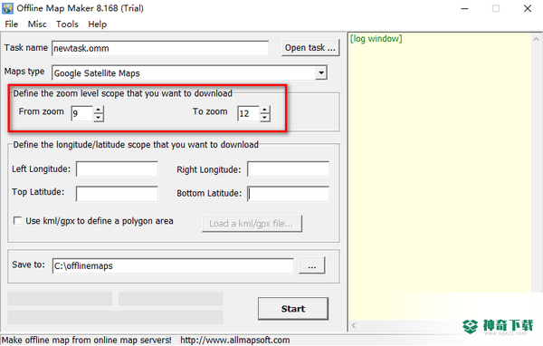The image size is (543, 346).
Task: Click the From zoom number field
Action: (x=82, y=114)
